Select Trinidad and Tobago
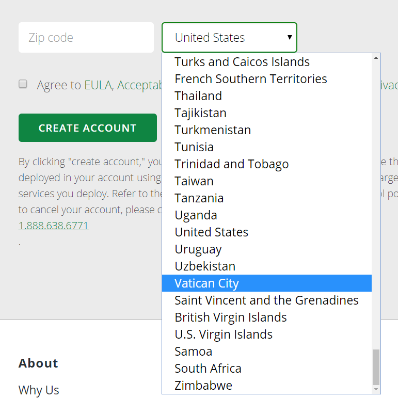The image size is (398, 398). tap(232, 164)
